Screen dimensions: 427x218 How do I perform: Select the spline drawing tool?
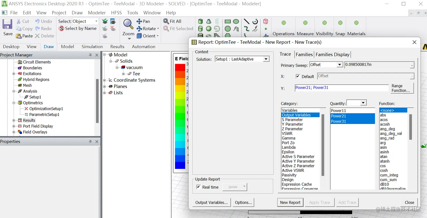point(247,29)
